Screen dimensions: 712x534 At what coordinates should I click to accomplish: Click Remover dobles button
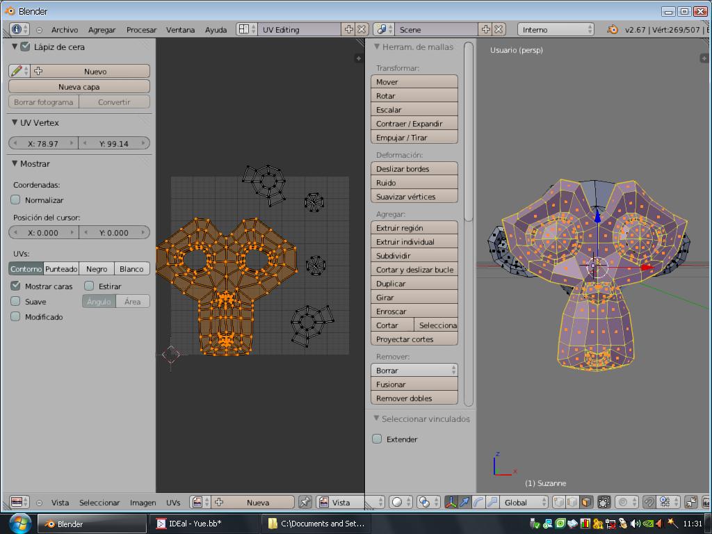pos(414,398)
